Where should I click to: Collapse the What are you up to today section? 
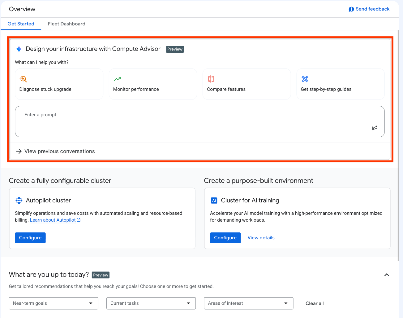(x=387, y=275)
